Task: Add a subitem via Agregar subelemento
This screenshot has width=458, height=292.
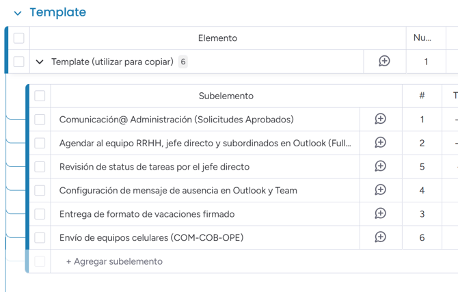Action: 115,261
